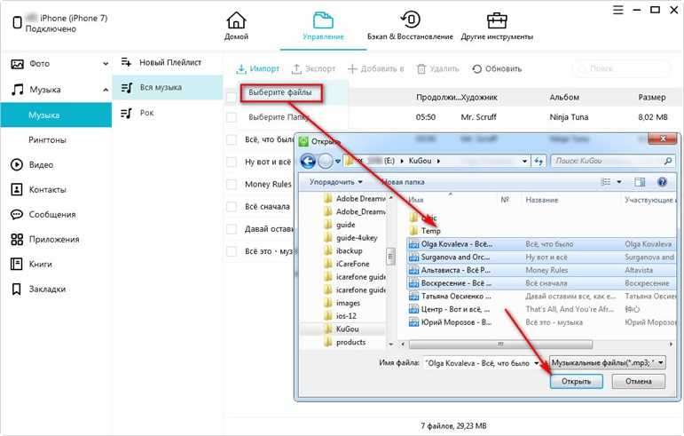
Task: Click the Удалить trash button
Action: click(x=437, y=69)
